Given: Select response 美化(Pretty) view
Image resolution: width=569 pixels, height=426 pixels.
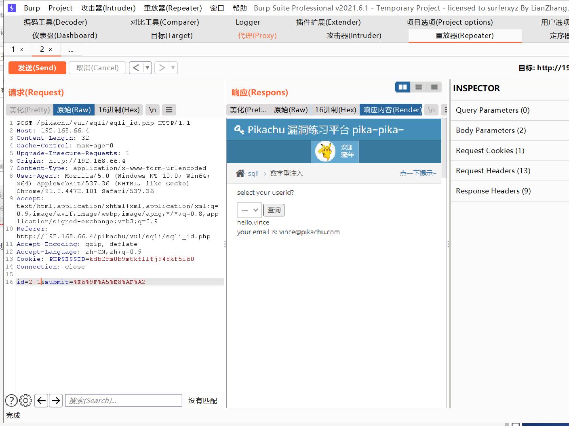Looking at the screenshot, I should coord(248,110).
